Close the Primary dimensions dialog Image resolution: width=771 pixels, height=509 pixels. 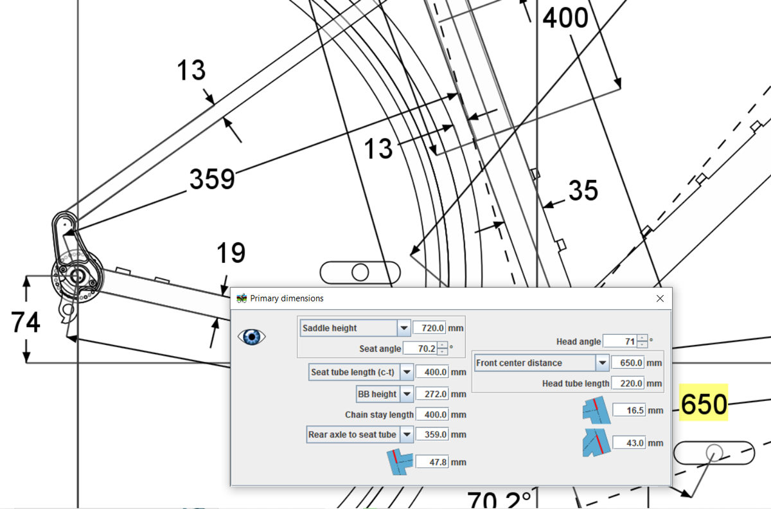click(660, 298)
